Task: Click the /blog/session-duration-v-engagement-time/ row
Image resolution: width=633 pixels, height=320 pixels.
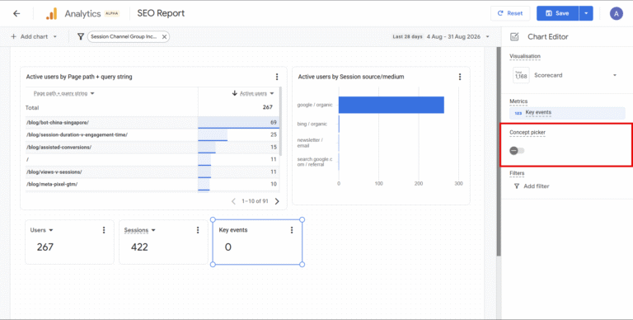Action: pyautogui.click(x=152, y=135)
